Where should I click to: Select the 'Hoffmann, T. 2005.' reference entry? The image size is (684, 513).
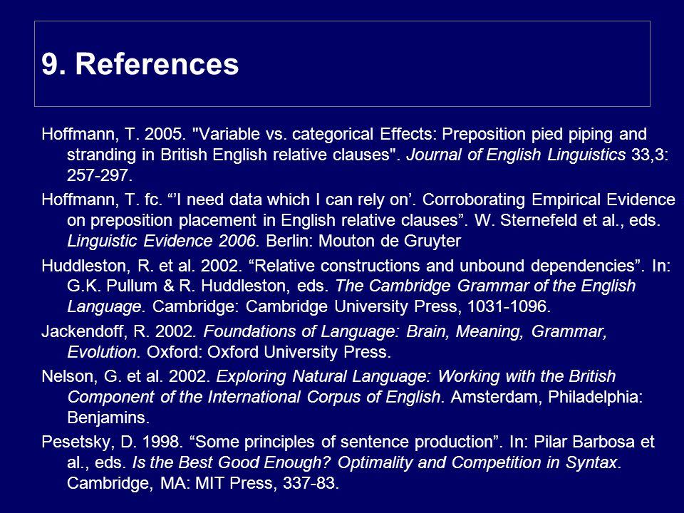(x=355, y=155)
